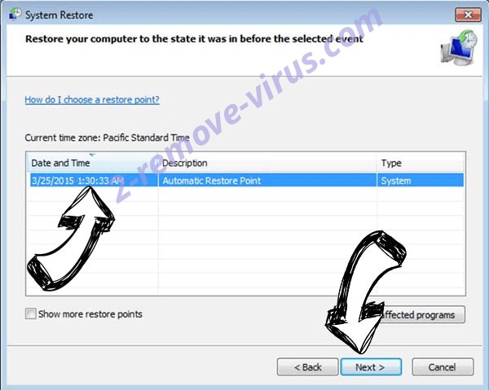The height and width of the screenshot is (390, 489).
Task: Open 'How do I choose a restore point?' link
Action: coord(92,99)
